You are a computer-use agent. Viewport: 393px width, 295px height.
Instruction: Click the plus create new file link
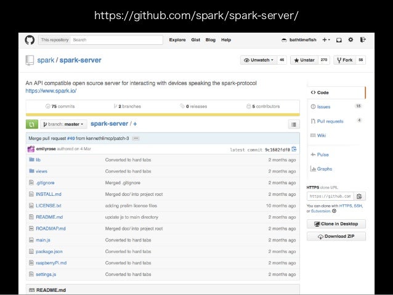click(x=135, y=124)
